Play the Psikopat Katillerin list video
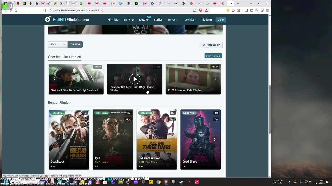 135,79
